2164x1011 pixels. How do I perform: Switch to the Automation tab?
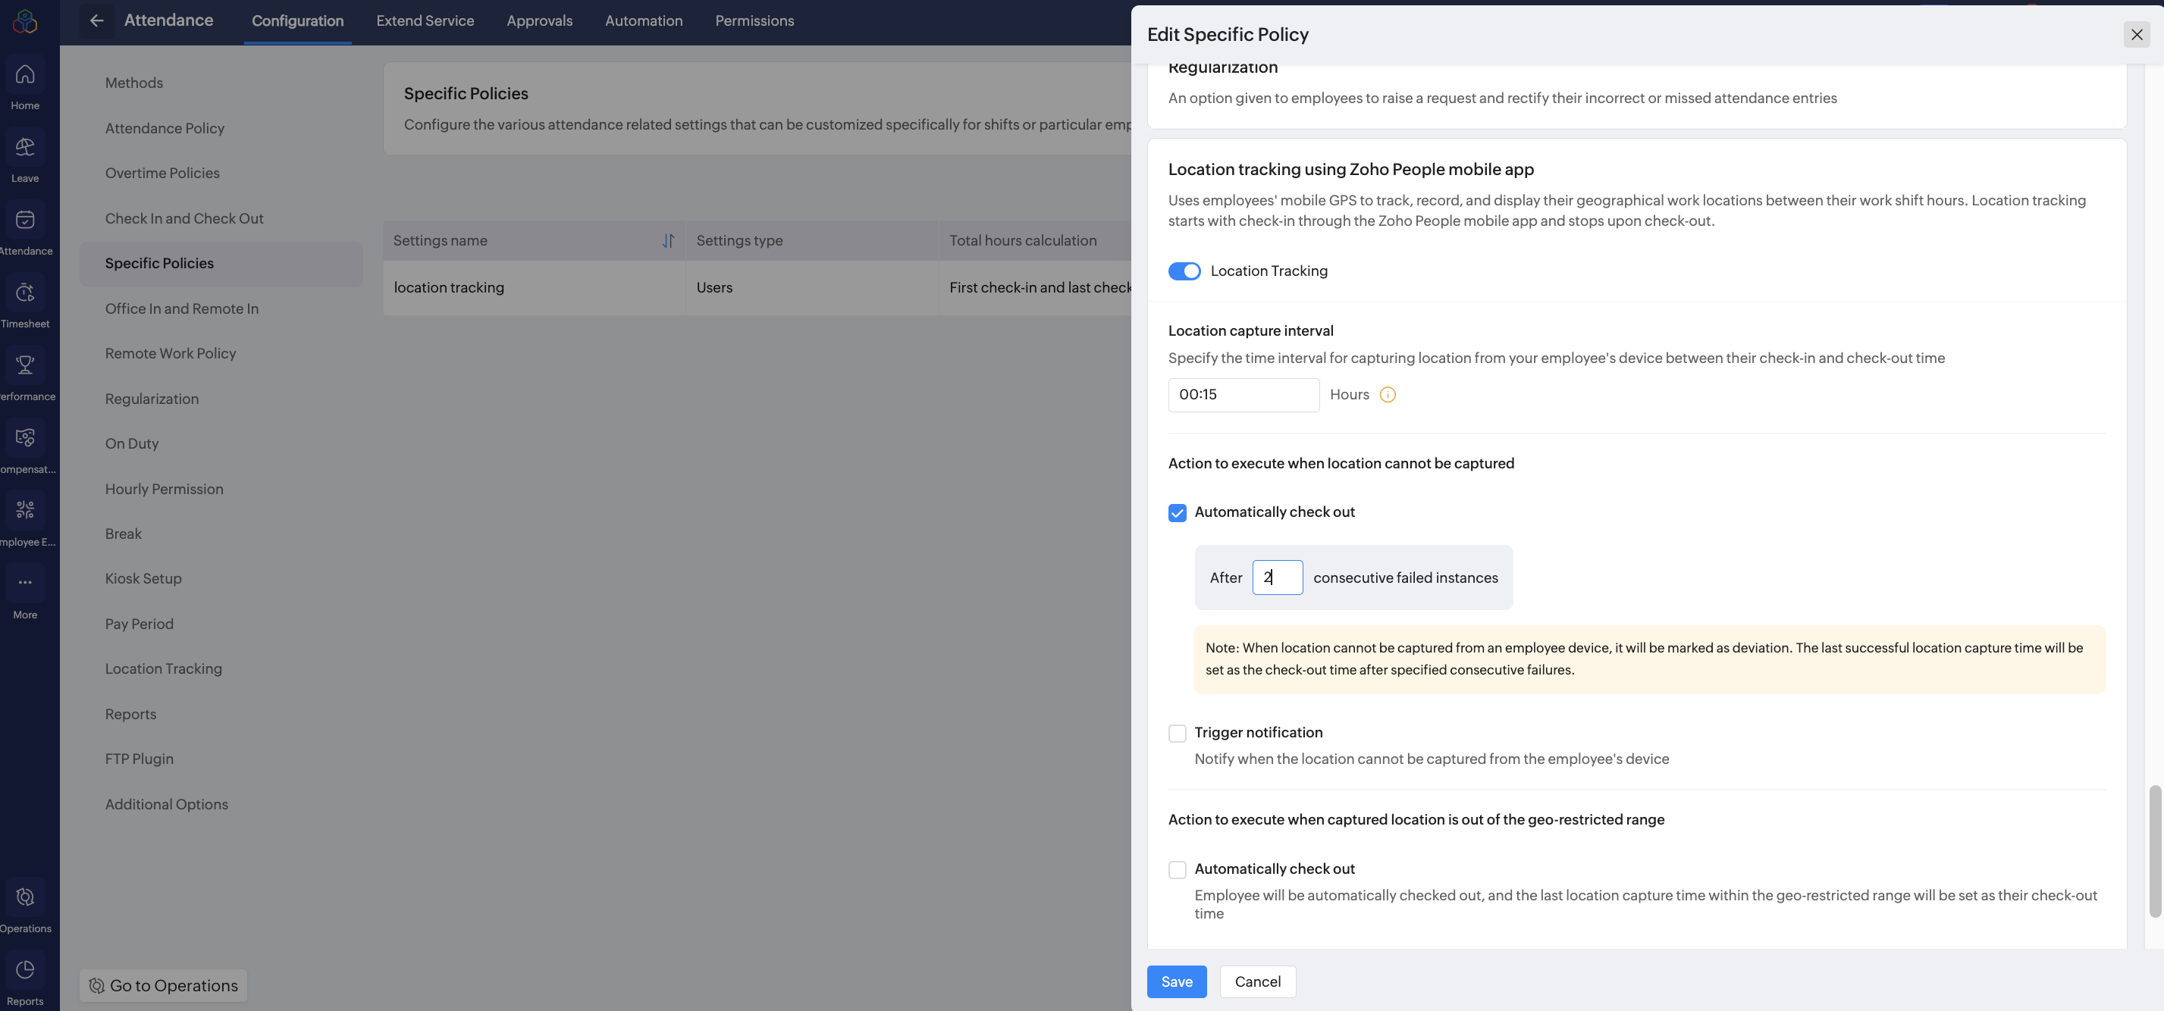coord(644,20)
